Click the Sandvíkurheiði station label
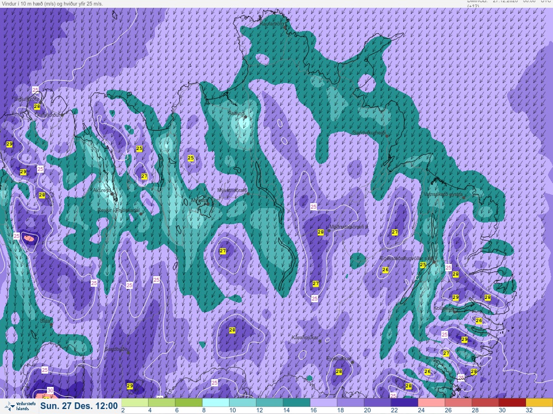 [369, 132]
